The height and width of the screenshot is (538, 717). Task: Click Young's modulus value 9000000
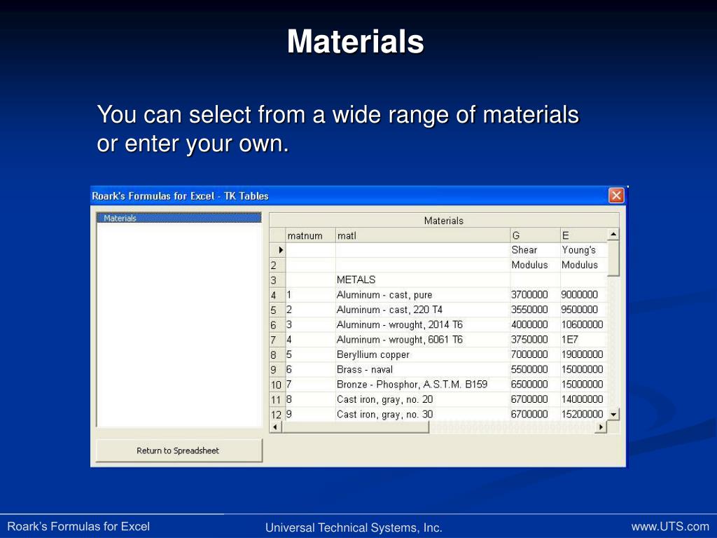(x=583, y=295)
